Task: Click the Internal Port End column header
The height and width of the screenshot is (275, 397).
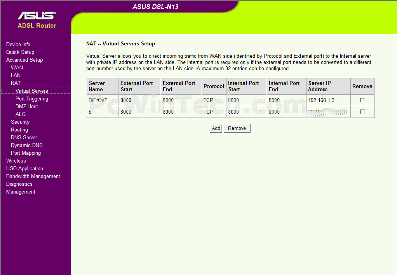Action: 286,86
